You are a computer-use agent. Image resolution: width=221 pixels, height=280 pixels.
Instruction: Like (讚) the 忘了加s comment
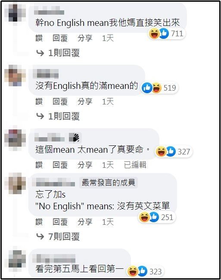(x=39, y=222)
